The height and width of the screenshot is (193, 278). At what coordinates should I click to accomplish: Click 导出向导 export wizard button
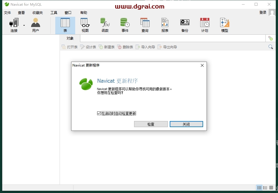167,47
